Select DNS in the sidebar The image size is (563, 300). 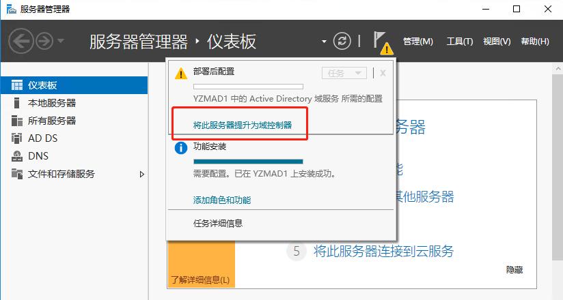coord(38,156)
